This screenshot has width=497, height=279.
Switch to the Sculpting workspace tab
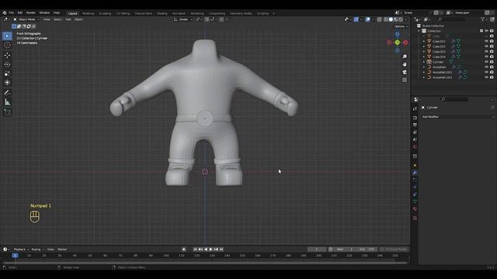tap(106, 14)
